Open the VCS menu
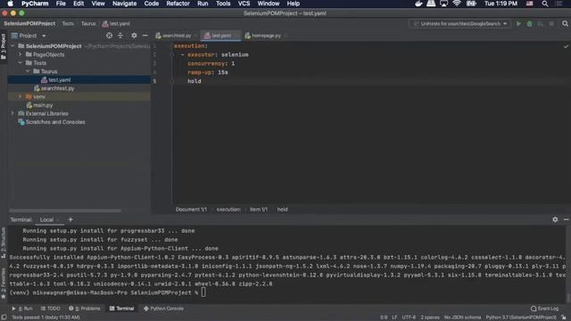Viewport: 571px width, 321px height. (244, 4)
